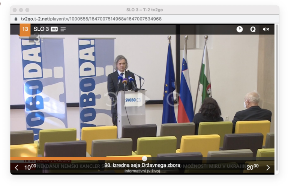Open the Q quality settings icon
The width and height of the screenshot is (288, 188).
click(253, 29)
